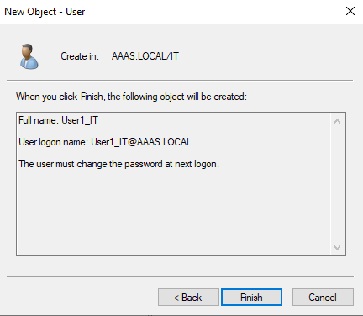363x316 pixels.
Task: Click the blank header area right of AAAS.LOCAL/IT
Action: (x=266, y=56)
